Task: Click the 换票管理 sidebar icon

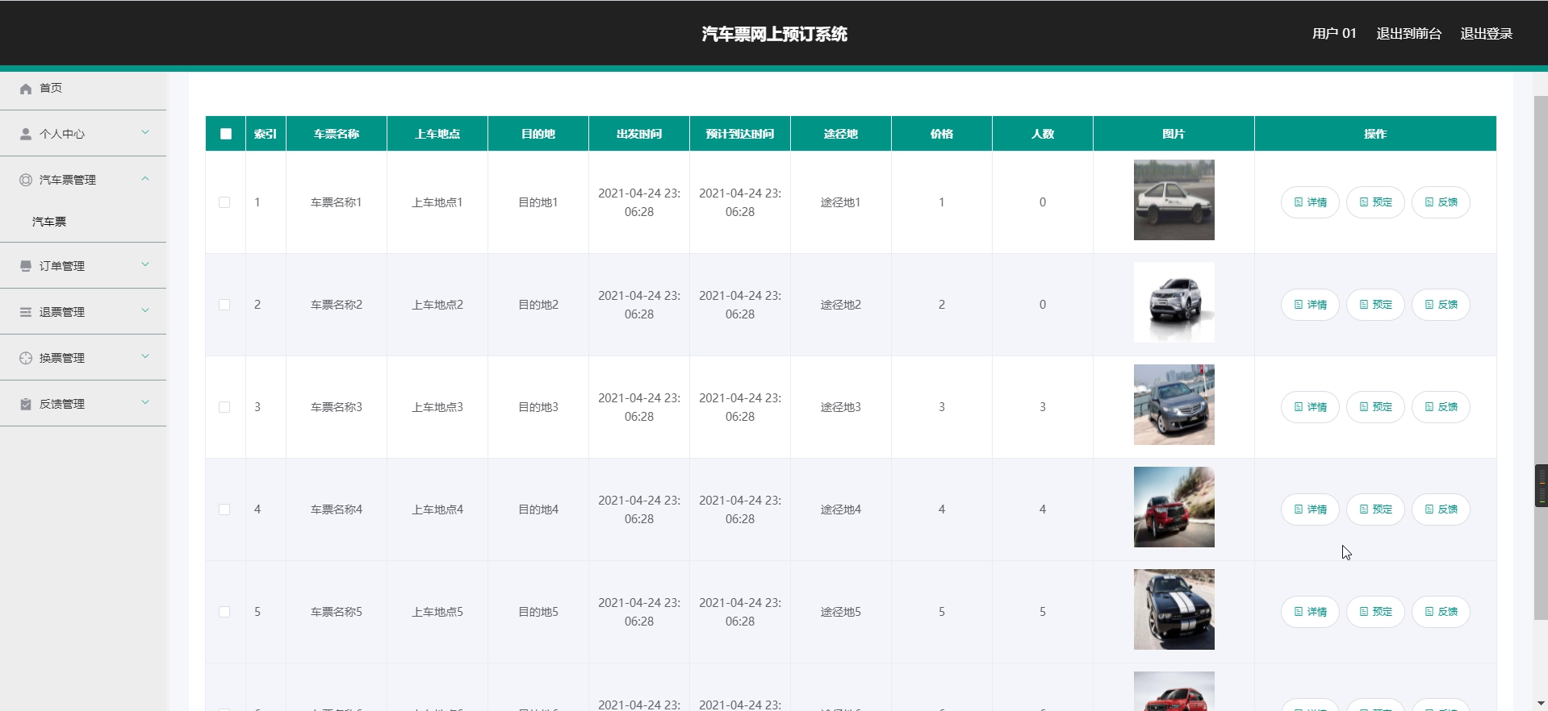Action: click(x=26, y=358)
